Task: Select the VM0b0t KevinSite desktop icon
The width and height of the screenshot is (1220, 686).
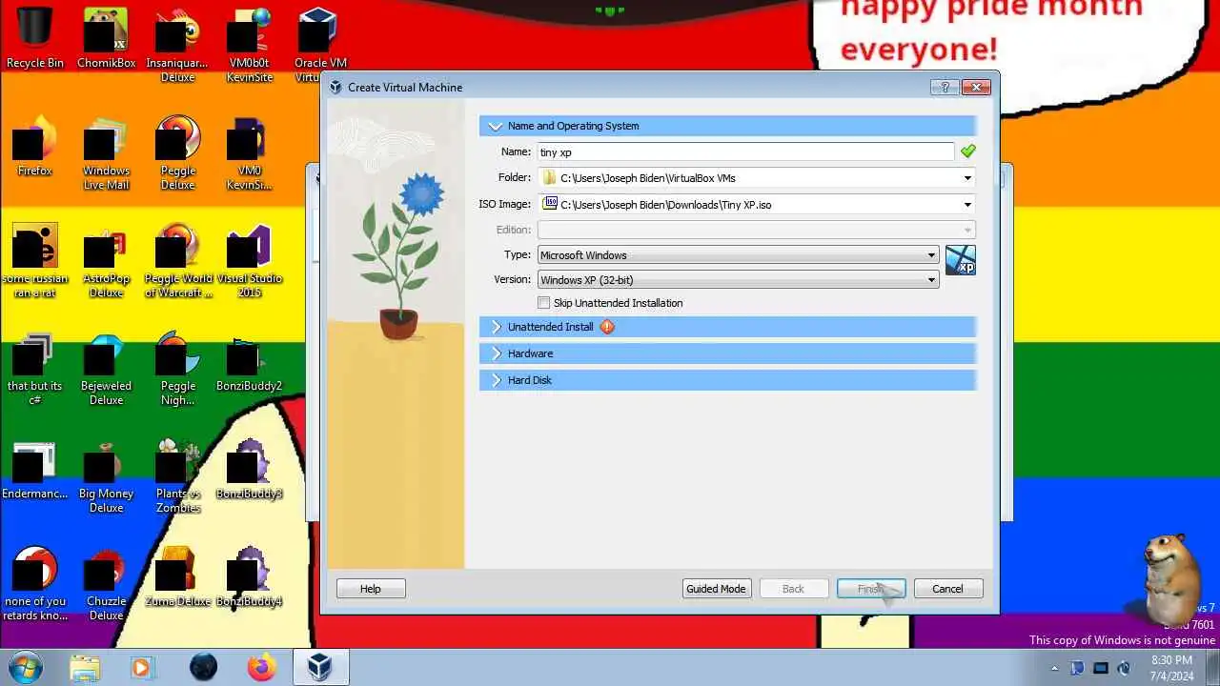Action: click(x=250, y=45)
